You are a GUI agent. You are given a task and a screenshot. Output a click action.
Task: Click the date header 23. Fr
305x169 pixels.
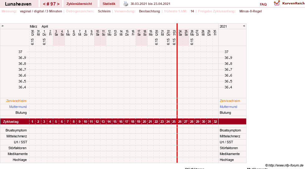pyautogui.click(x=174, y=33)
